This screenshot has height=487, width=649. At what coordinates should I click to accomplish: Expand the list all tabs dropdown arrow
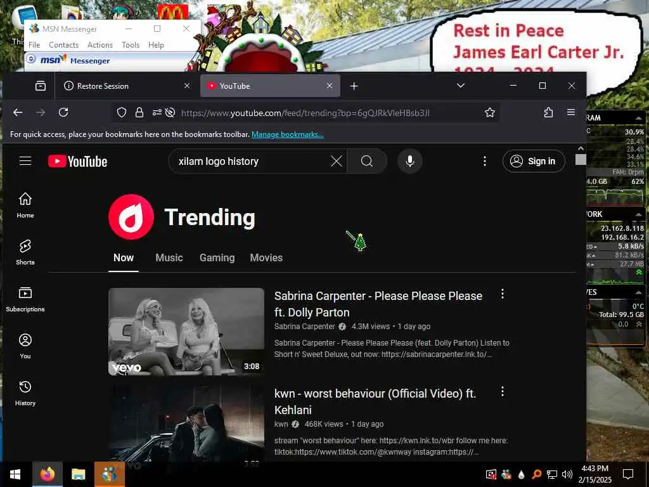461,86
